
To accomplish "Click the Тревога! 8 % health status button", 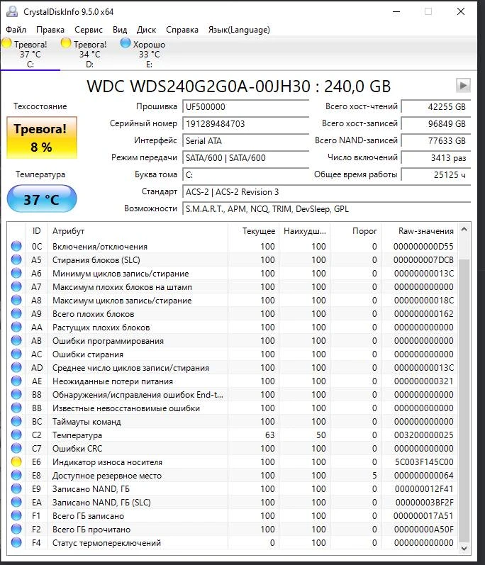I will tap(42, 138).
